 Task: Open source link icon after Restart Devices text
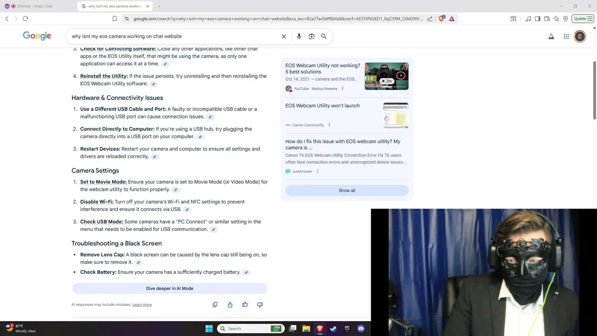coord(155,157)
